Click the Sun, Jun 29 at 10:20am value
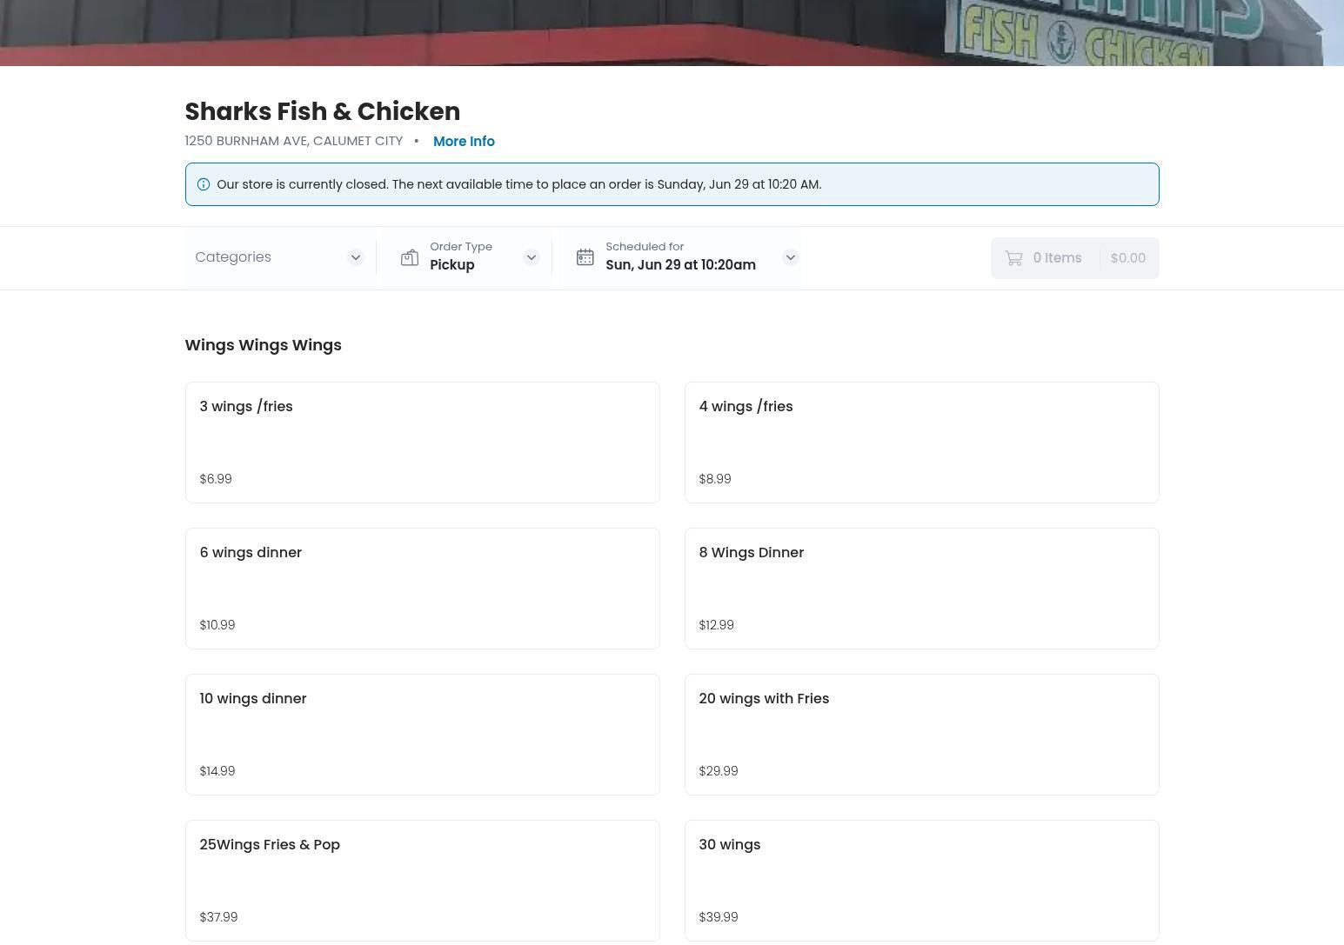 681,265
